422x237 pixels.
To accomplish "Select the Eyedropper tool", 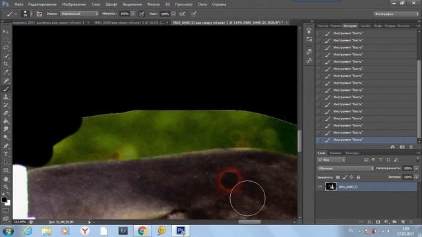I will click(x=6, y=72).
